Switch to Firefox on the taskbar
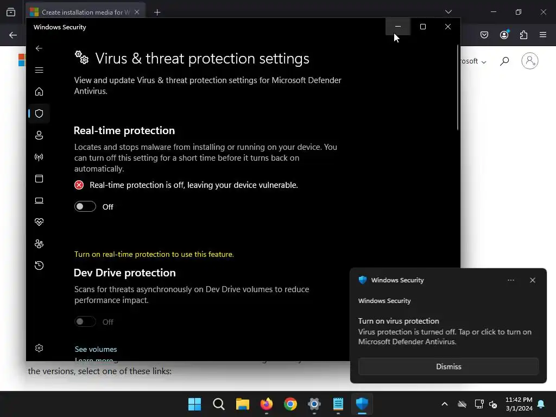556x417 pixels. point(266,404)
